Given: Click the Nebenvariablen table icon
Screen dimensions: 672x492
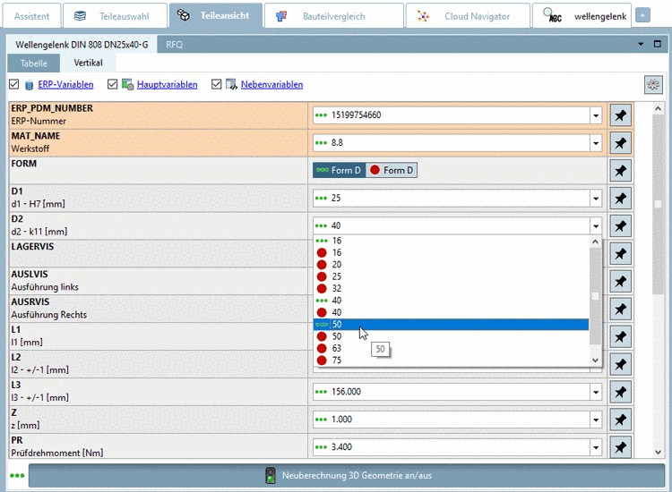Looking at the screenshot, I should [231, 85].
